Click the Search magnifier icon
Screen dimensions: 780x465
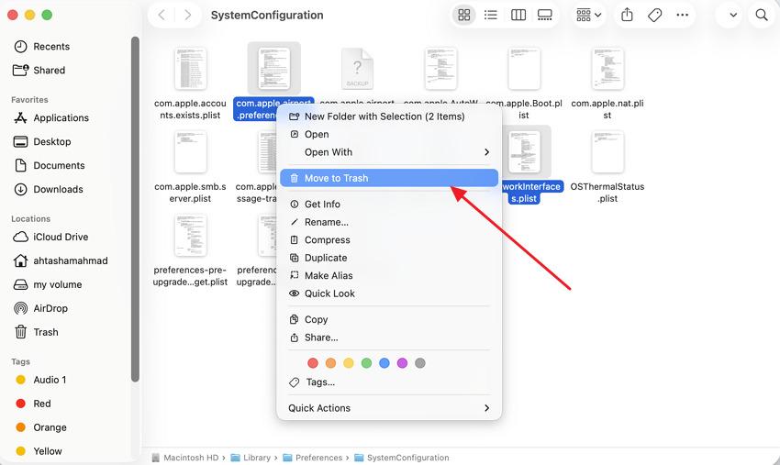(761, 15)
